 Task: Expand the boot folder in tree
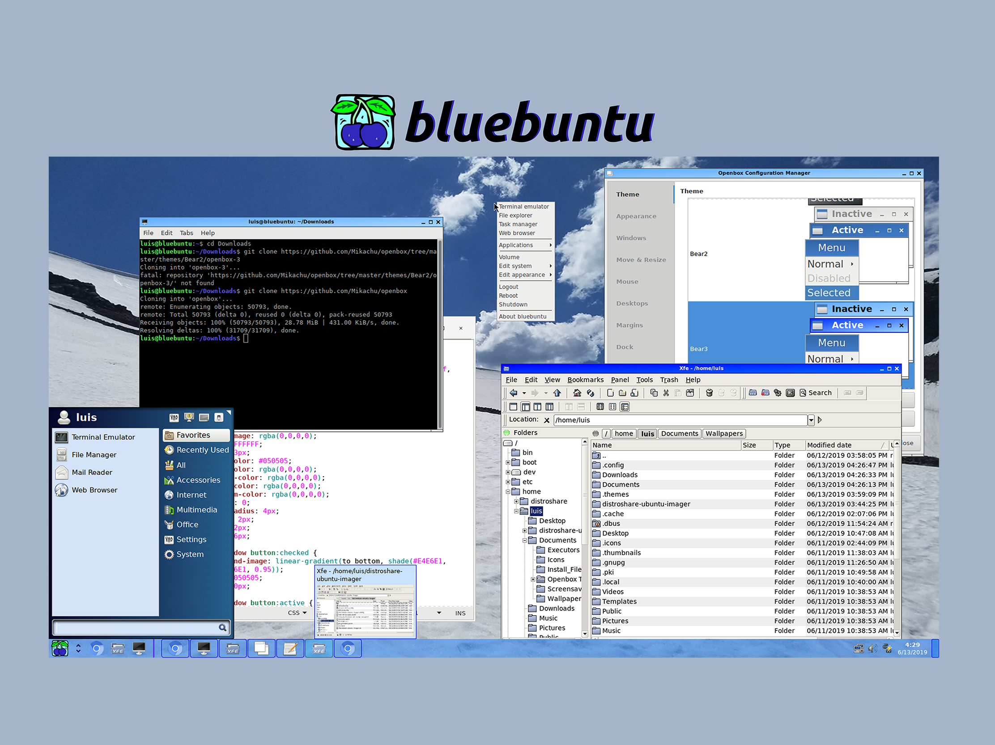(x=508, y=462)
